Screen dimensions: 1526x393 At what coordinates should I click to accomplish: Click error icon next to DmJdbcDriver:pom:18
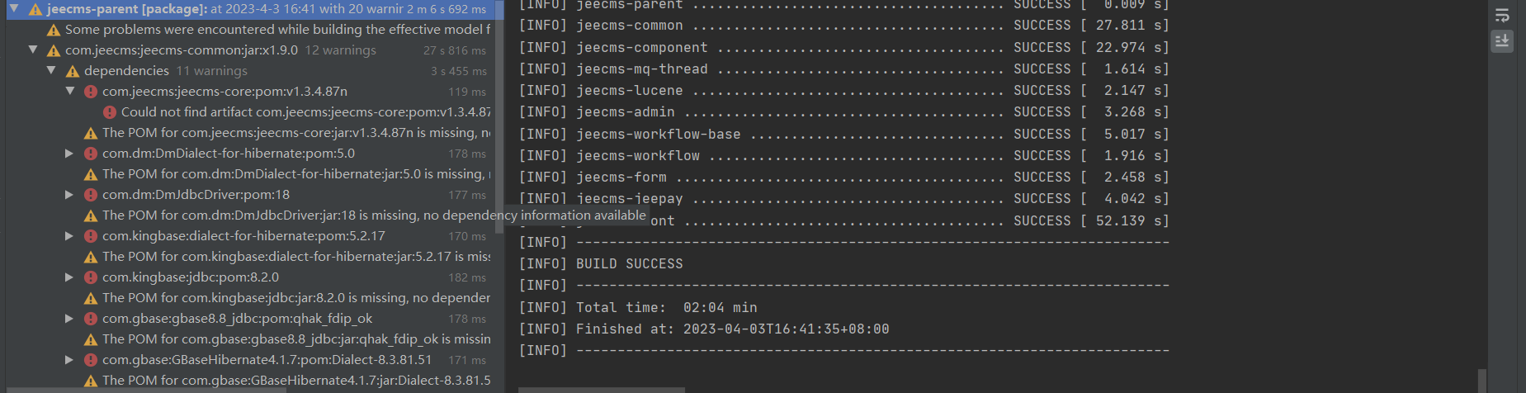(91, 195)
